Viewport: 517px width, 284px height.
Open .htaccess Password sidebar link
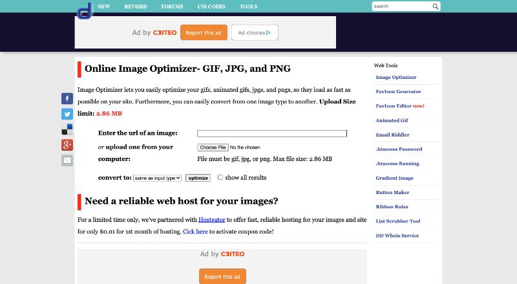pyautogui.click(x=399, y=149)
